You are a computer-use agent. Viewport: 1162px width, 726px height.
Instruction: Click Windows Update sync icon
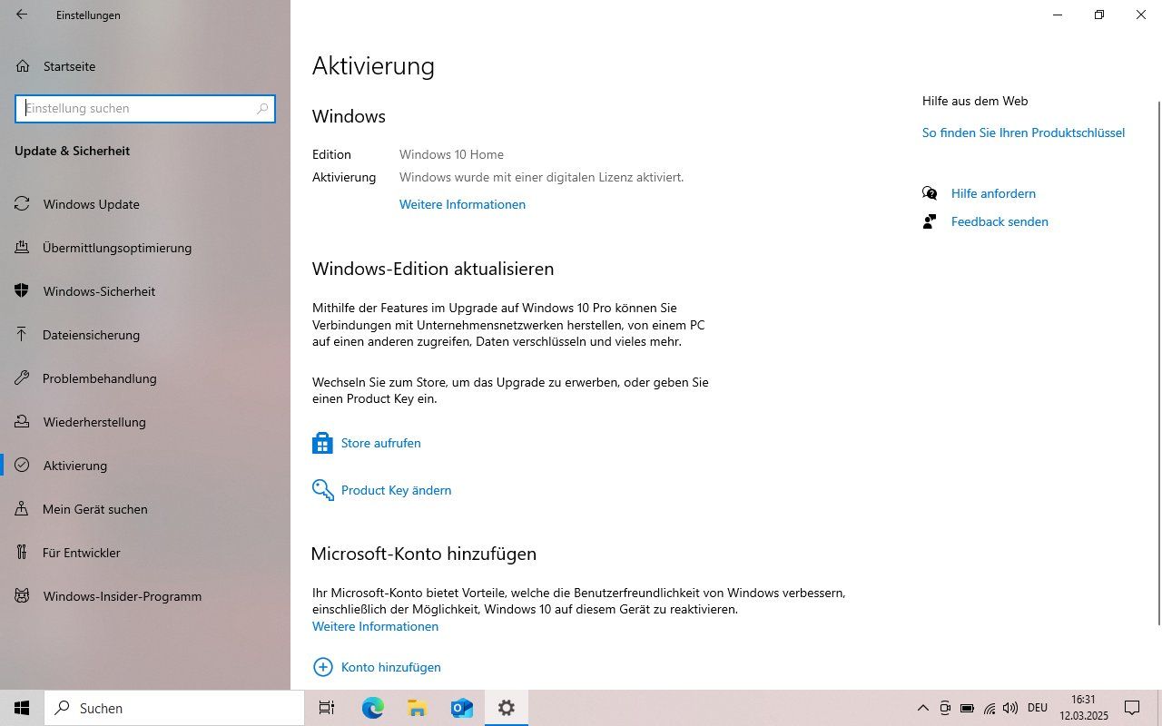click(22, 204)
